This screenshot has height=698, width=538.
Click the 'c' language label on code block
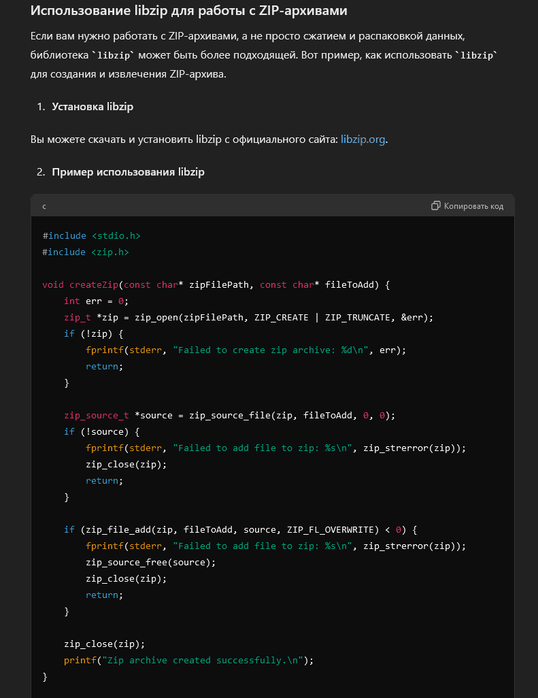click(x=44, y=205)
